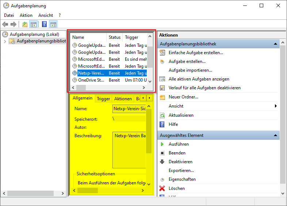Sort tasks by the Trigger column header

(x=135, y=37)
